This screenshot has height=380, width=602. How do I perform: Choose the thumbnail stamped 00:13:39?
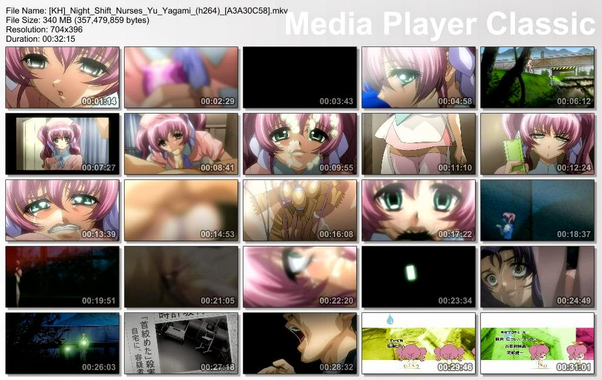click(62, 211)
